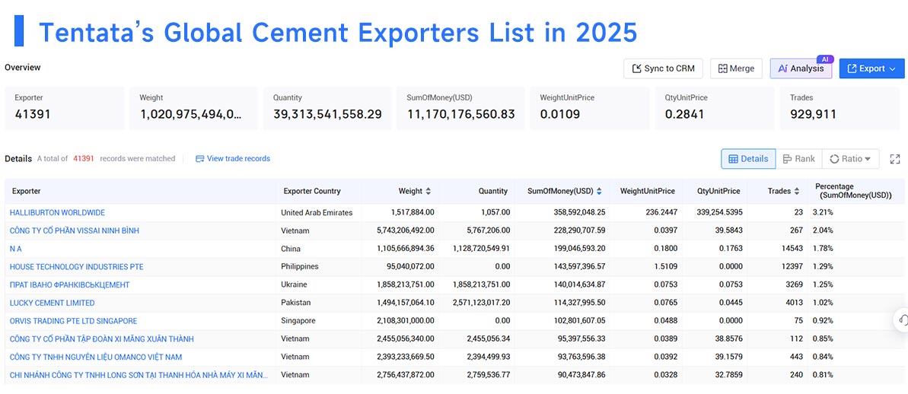The width and height of the screenshot is (908, 394).
Task: Click the 3.21% percentage cell
Action: (x=822, y=212)
